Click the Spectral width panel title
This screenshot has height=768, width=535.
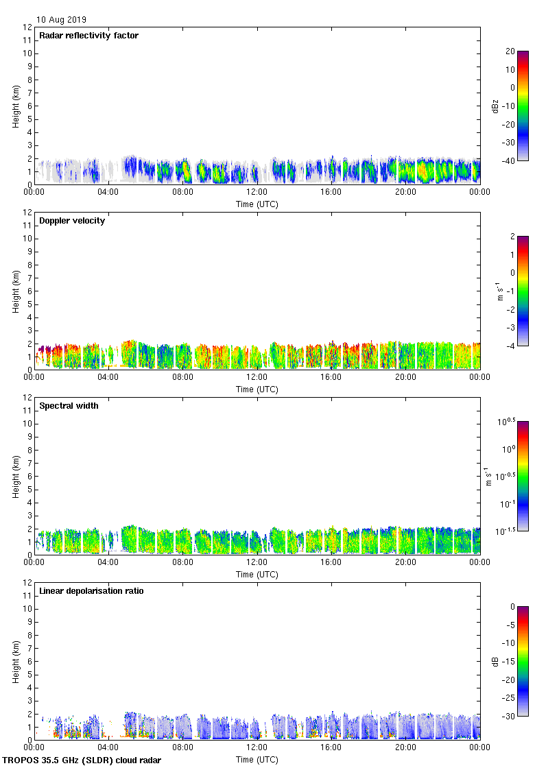tap(69, 406)
